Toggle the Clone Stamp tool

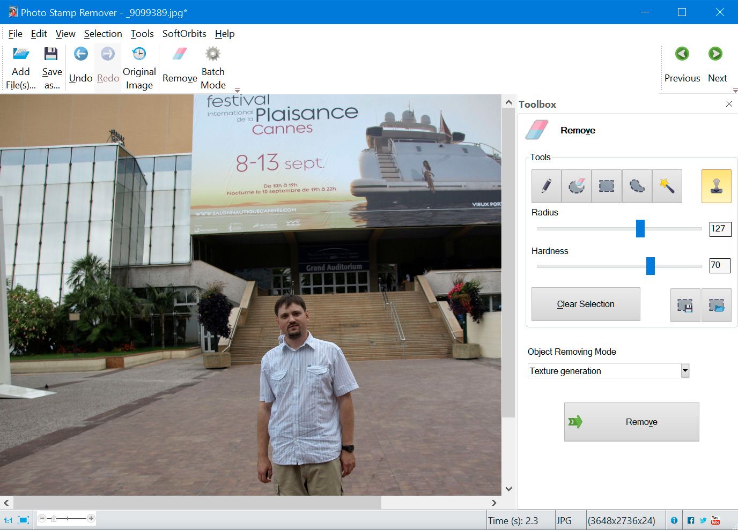tap(716, 186)
